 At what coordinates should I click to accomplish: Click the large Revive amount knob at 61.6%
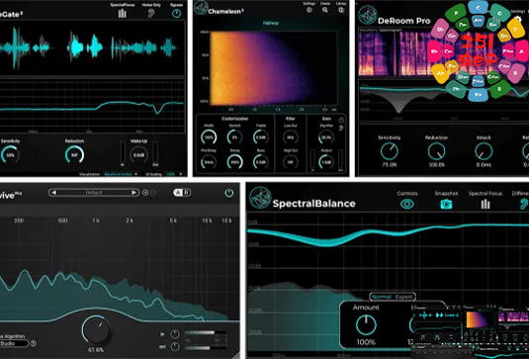tap(96, 330)
